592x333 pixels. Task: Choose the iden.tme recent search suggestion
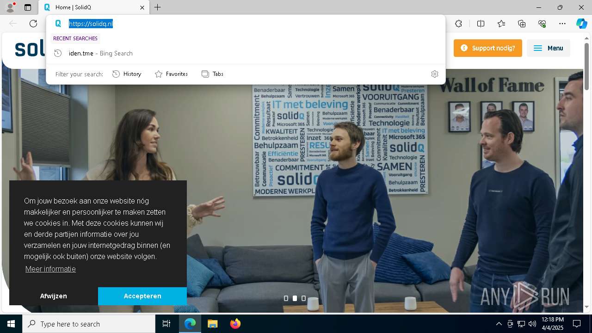(246, 53)
